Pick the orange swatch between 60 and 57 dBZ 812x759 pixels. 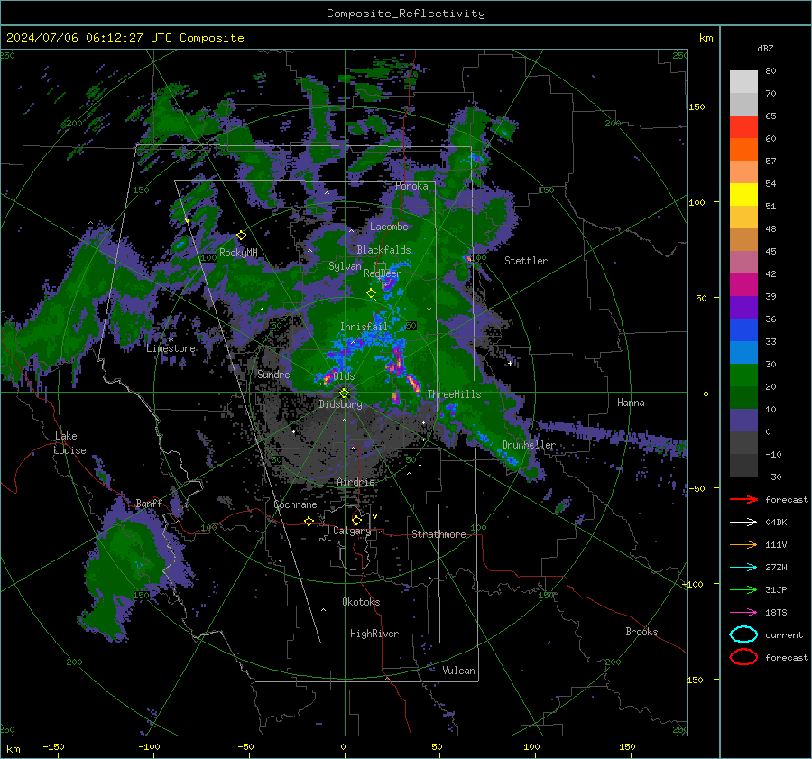[743, 150]
